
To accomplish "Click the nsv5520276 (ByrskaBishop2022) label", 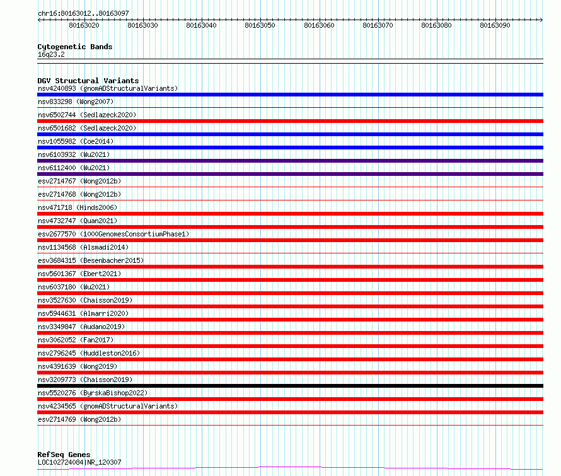I will (x=93, y=393).
